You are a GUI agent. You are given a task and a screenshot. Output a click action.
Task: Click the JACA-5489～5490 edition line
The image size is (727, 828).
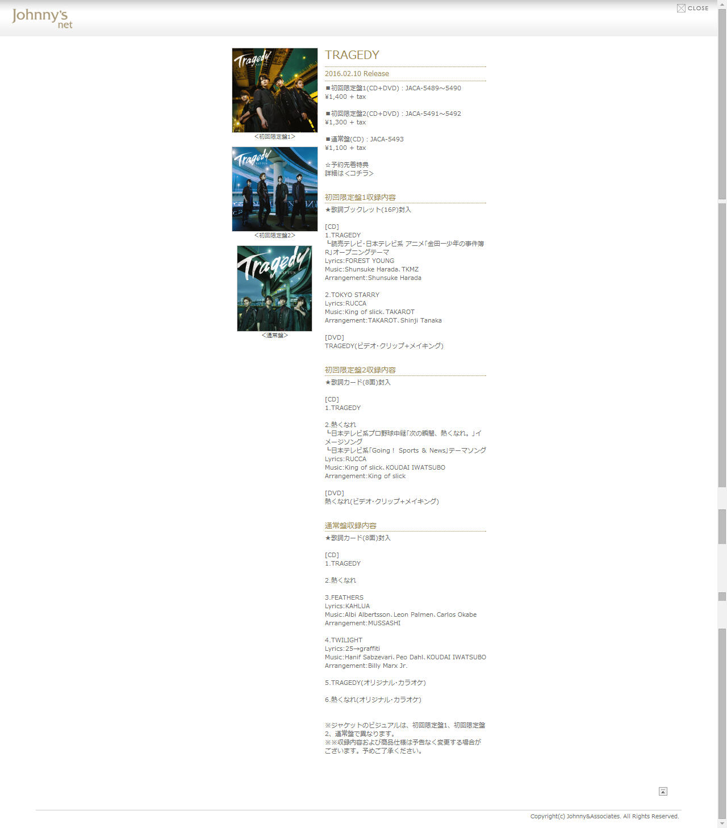tap(393, 88)
